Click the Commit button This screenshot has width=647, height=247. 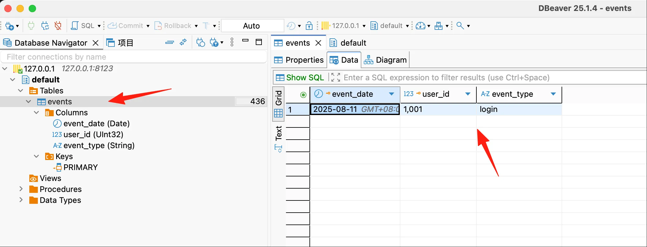pyautogui.click(x=126, y=26)
